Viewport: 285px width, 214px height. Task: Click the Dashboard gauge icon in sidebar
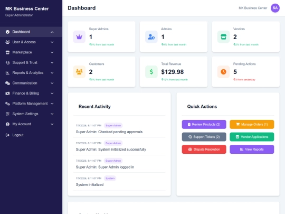(x=7, y=32)
